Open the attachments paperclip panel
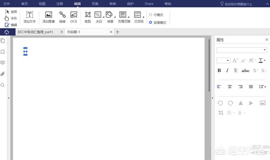 3,74
